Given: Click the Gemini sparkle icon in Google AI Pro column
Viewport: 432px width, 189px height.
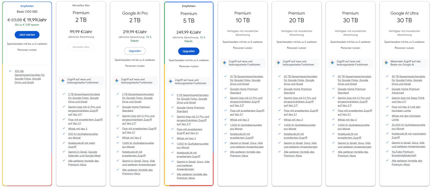Looking at the screenshot, I should (x=117, y=81).
